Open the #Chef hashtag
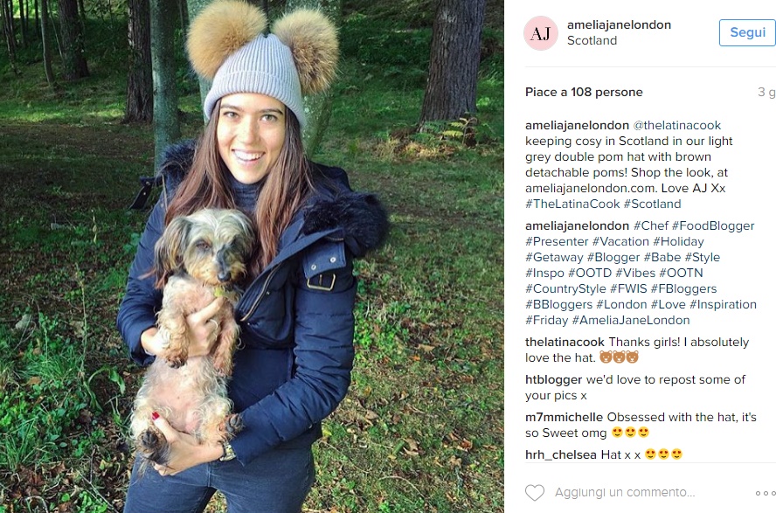The height and width of the screenshot is (513, 776). pyautogui.click(x=651, y=225)
